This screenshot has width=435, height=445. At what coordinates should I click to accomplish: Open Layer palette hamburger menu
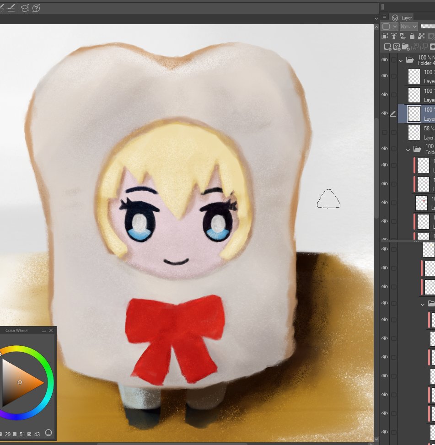pyautogui.click(x=384, y=16)
